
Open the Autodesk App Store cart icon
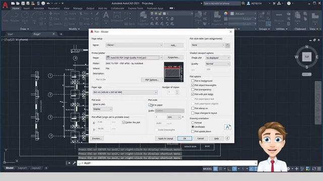274,4
